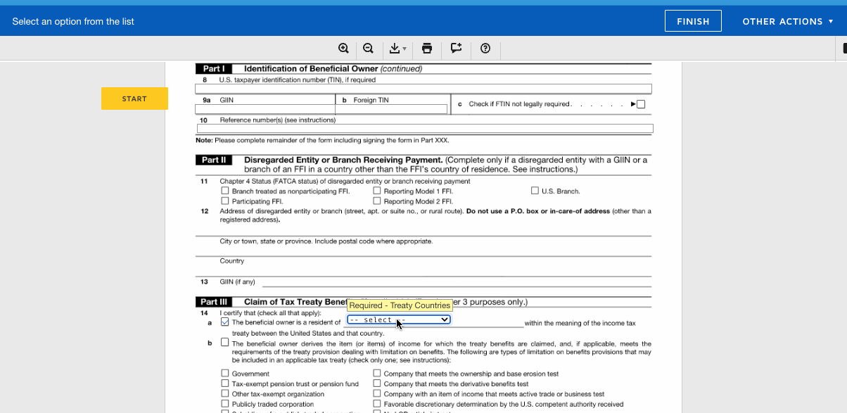The image size is (847, 413).
Task: Click the print document icon
Action: 427,49
